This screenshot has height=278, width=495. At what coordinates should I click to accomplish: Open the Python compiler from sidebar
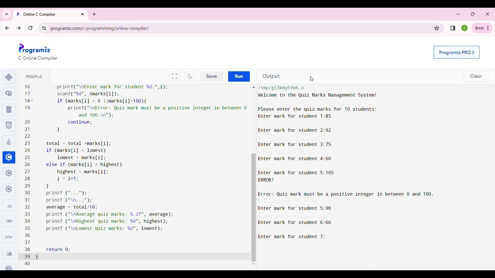(x=9, y=77)
